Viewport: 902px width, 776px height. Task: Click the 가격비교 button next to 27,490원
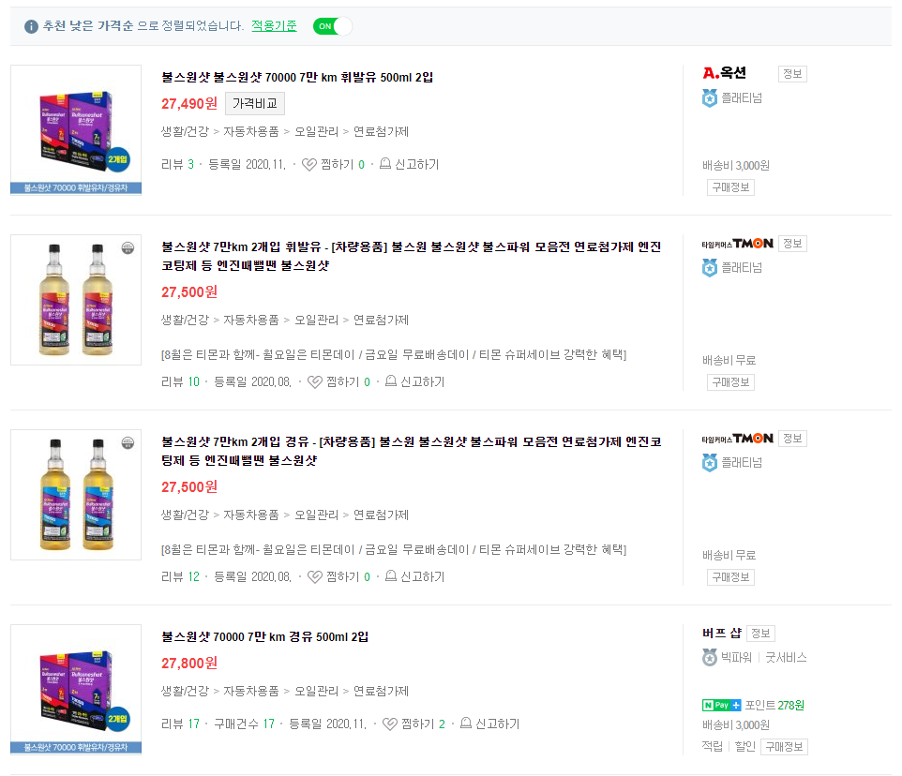(x=255, y=103)
